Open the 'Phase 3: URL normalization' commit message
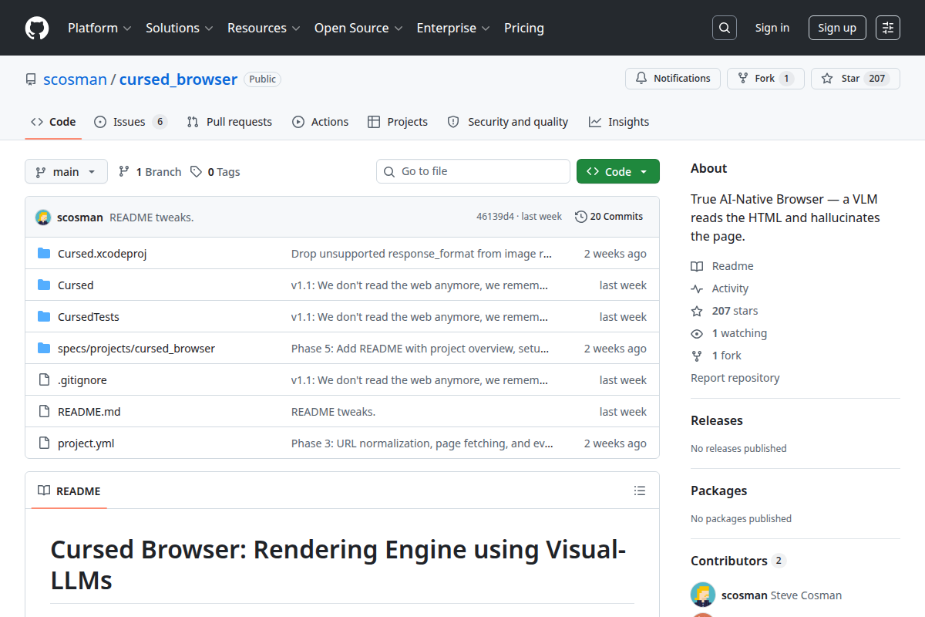This screenshot has height=617, width=925. click(422, 443)
